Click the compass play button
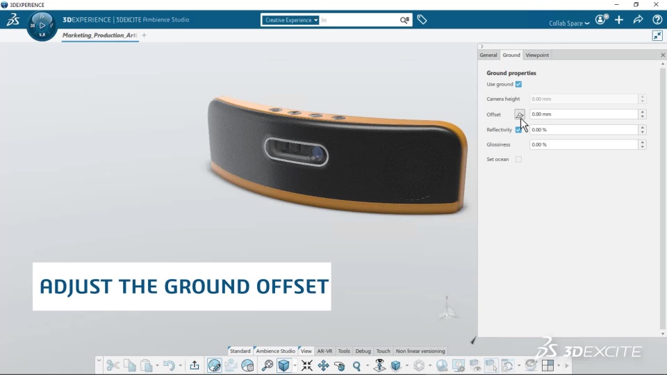 (42, 26)
